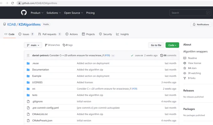Open the Product dropdown menu

point(37,13)
